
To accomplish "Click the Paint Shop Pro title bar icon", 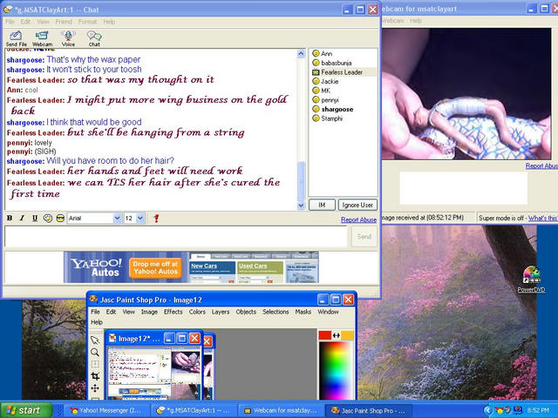I will [93, 300].
